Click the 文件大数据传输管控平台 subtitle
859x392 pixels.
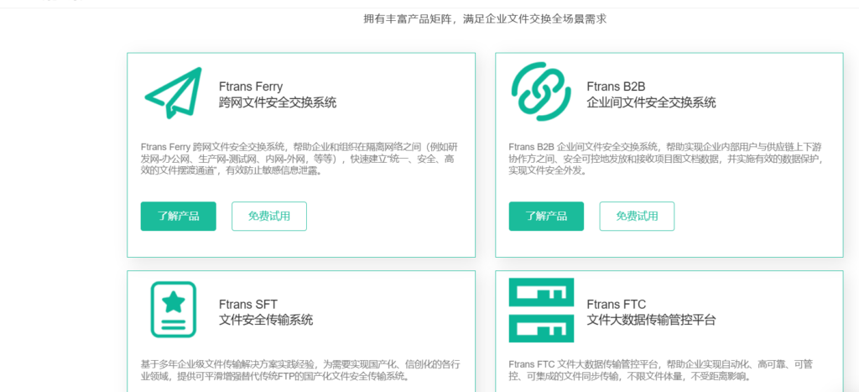[651, 320]
